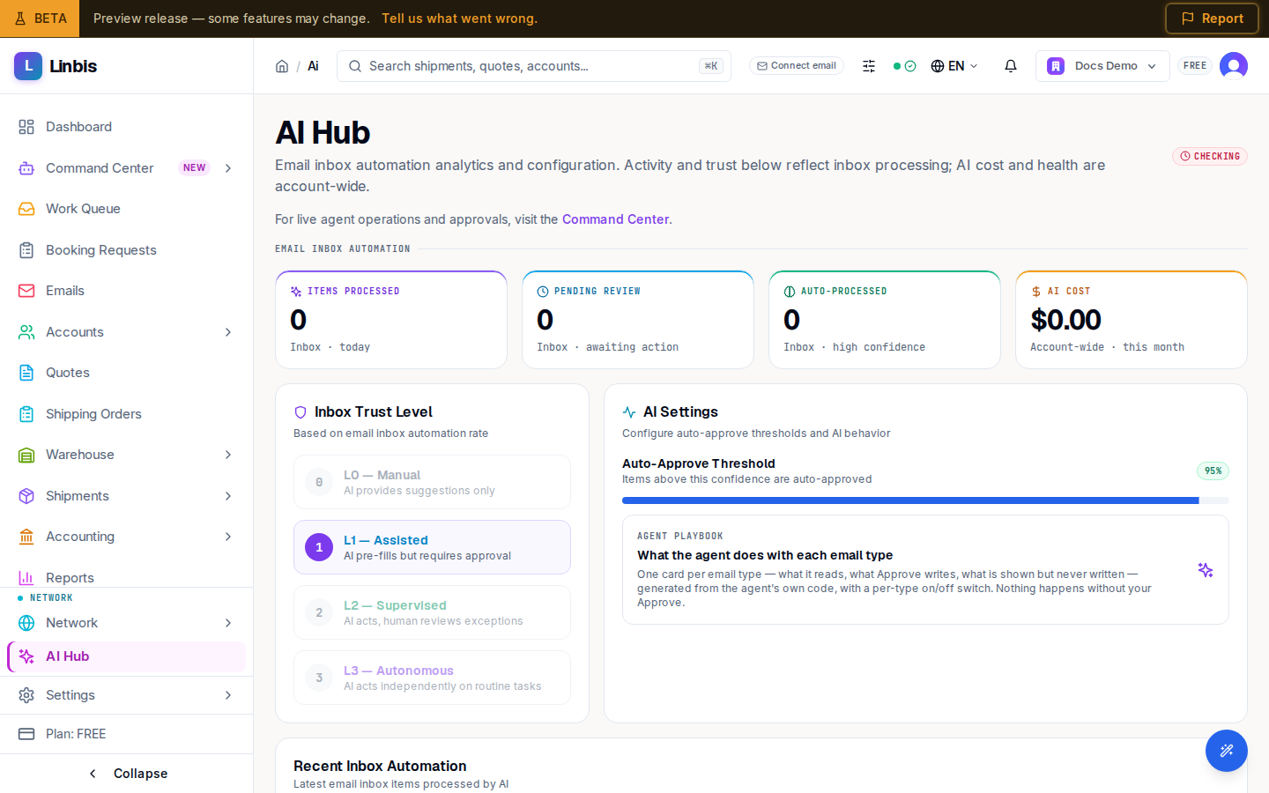Viewport: 1269px width, 793px height.
Task: Navigate to Quotes
Action: [126, 373]
